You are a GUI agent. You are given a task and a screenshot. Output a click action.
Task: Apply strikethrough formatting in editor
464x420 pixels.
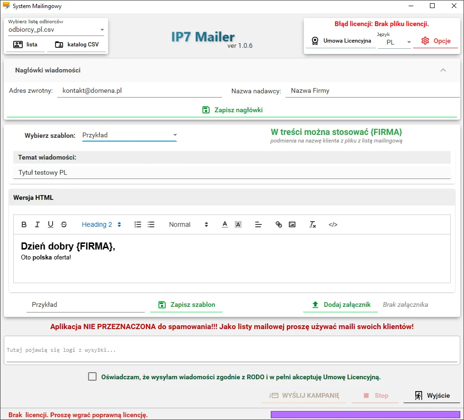(64, 224)
